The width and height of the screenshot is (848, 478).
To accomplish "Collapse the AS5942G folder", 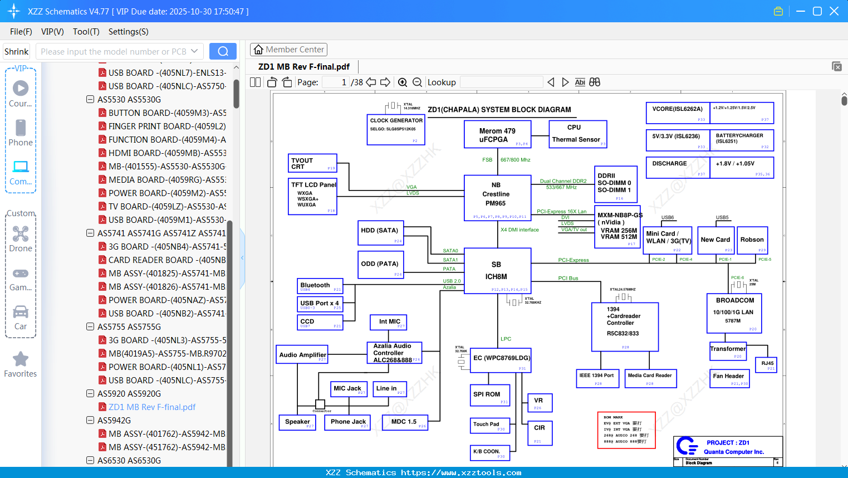I will [x=90, y=420].
